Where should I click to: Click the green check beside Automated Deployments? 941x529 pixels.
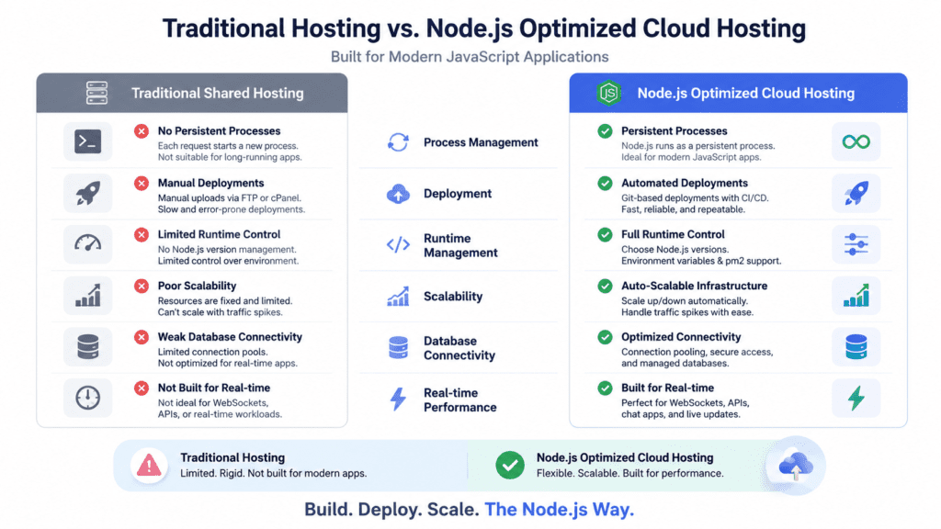[605, 183]
